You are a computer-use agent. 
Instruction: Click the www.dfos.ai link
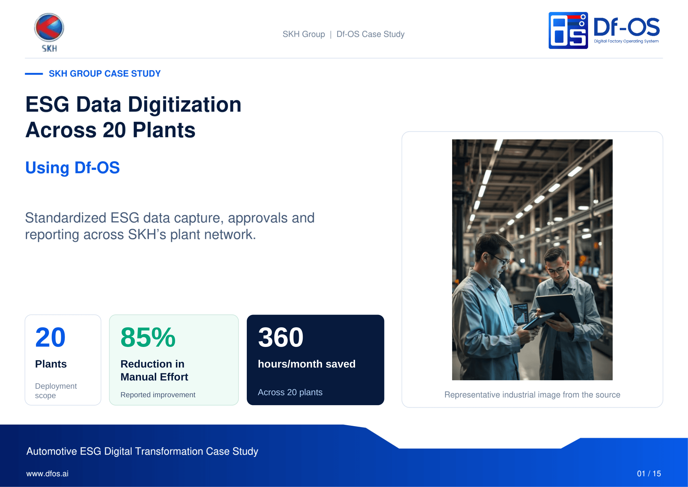click(x=47, y=473)
